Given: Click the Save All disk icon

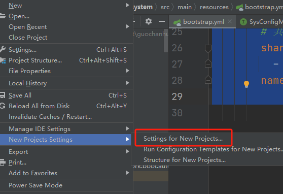Looking at the screenshot, I should [x=2, y=95].
